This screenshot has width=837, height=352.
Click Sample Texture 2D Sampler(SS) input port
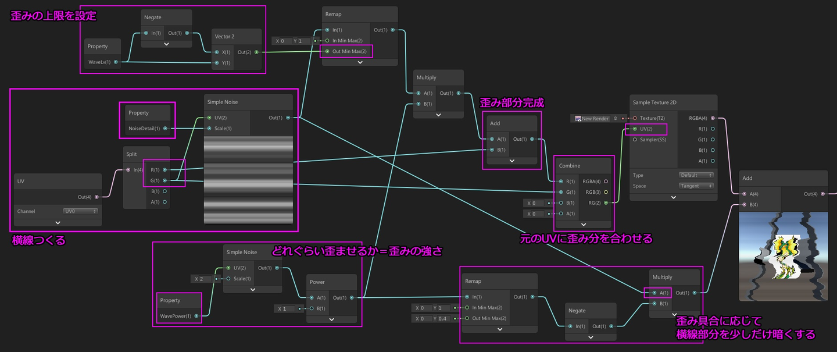(x=635, y=139)
